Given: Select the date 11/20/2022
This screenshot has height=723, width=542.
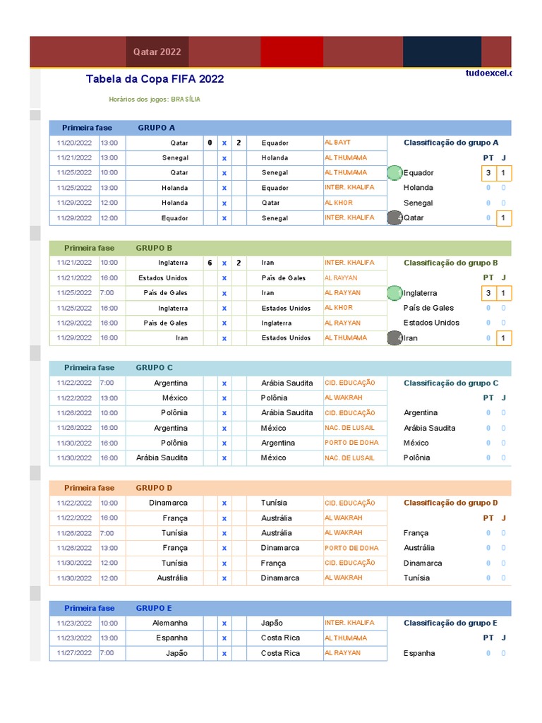Looking at the screenshot, I should pyautogui.click(x=74, y=143).
